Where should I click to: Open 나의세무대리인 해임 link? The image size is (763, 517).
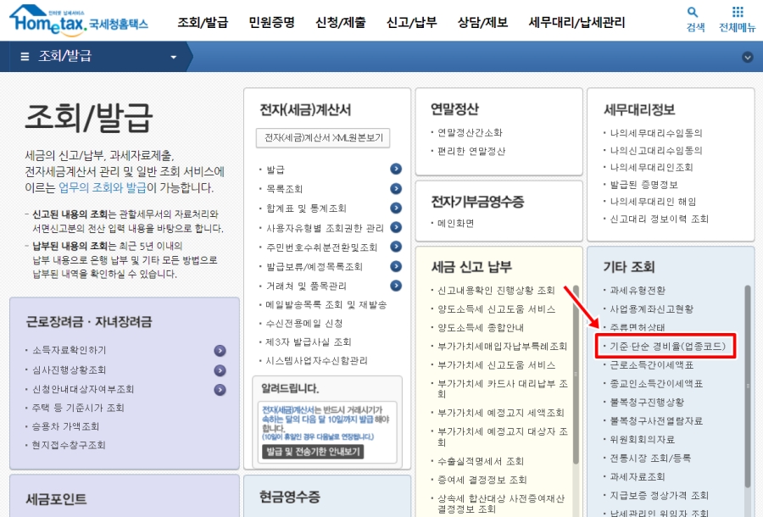click(653, 202)
